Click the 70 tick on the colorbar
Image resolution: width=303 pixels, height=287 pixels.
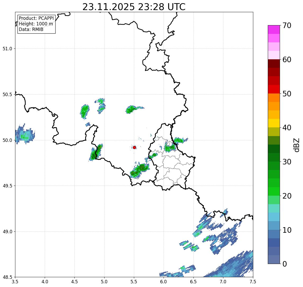287,25
